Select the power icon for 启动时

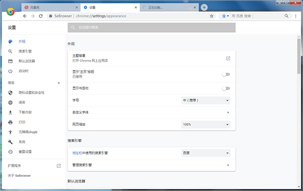pyautogui.click(x=10, y=71)
